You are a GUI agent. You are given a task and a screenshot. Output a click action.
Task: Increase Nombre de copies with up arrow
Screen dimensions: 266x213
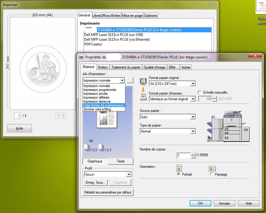click(x=193, y=154)
